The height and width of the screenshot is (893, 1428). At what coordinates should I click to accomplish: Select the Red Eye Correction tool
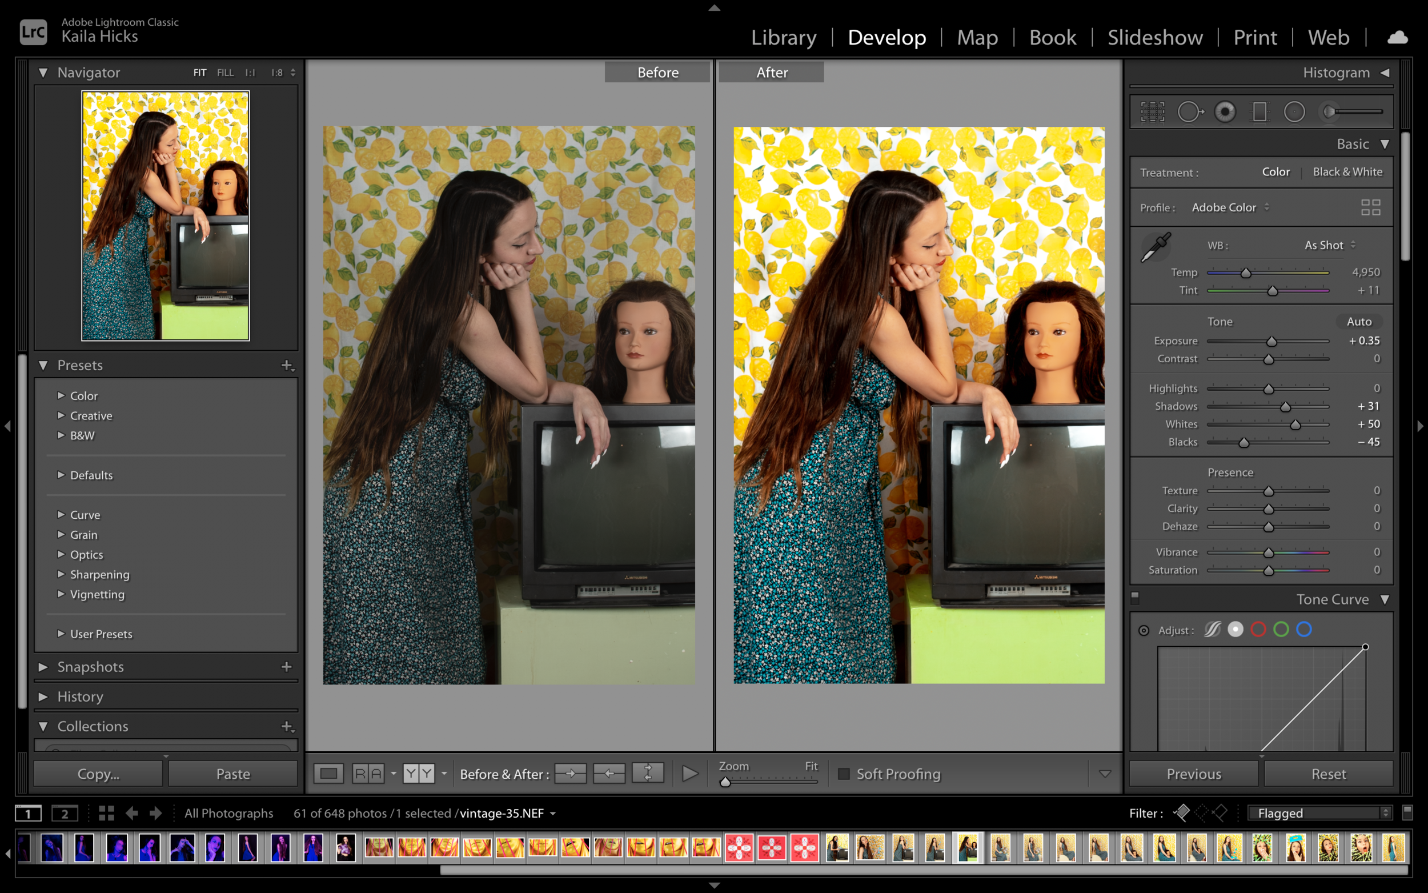pos(1225,111)
